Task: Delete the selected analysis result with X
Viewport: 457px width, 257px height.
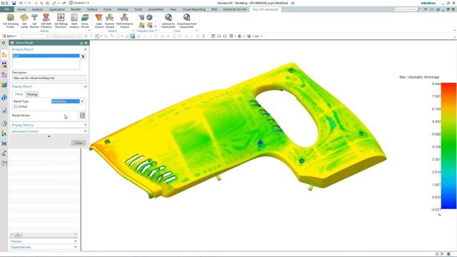Action: click(83, 56)
